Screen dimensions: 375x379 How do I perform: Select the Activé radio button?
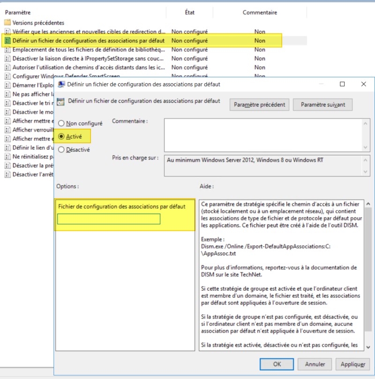(61, 137)
